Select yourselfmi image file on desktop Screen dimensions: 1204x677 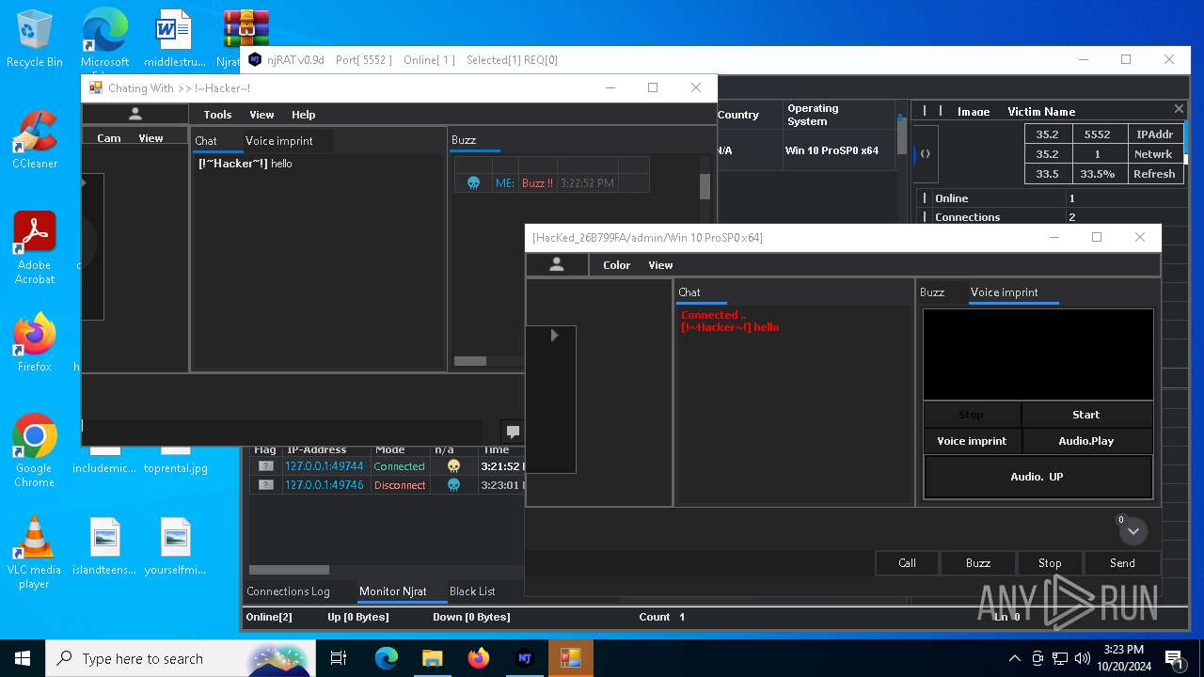(x=175, y=546)
